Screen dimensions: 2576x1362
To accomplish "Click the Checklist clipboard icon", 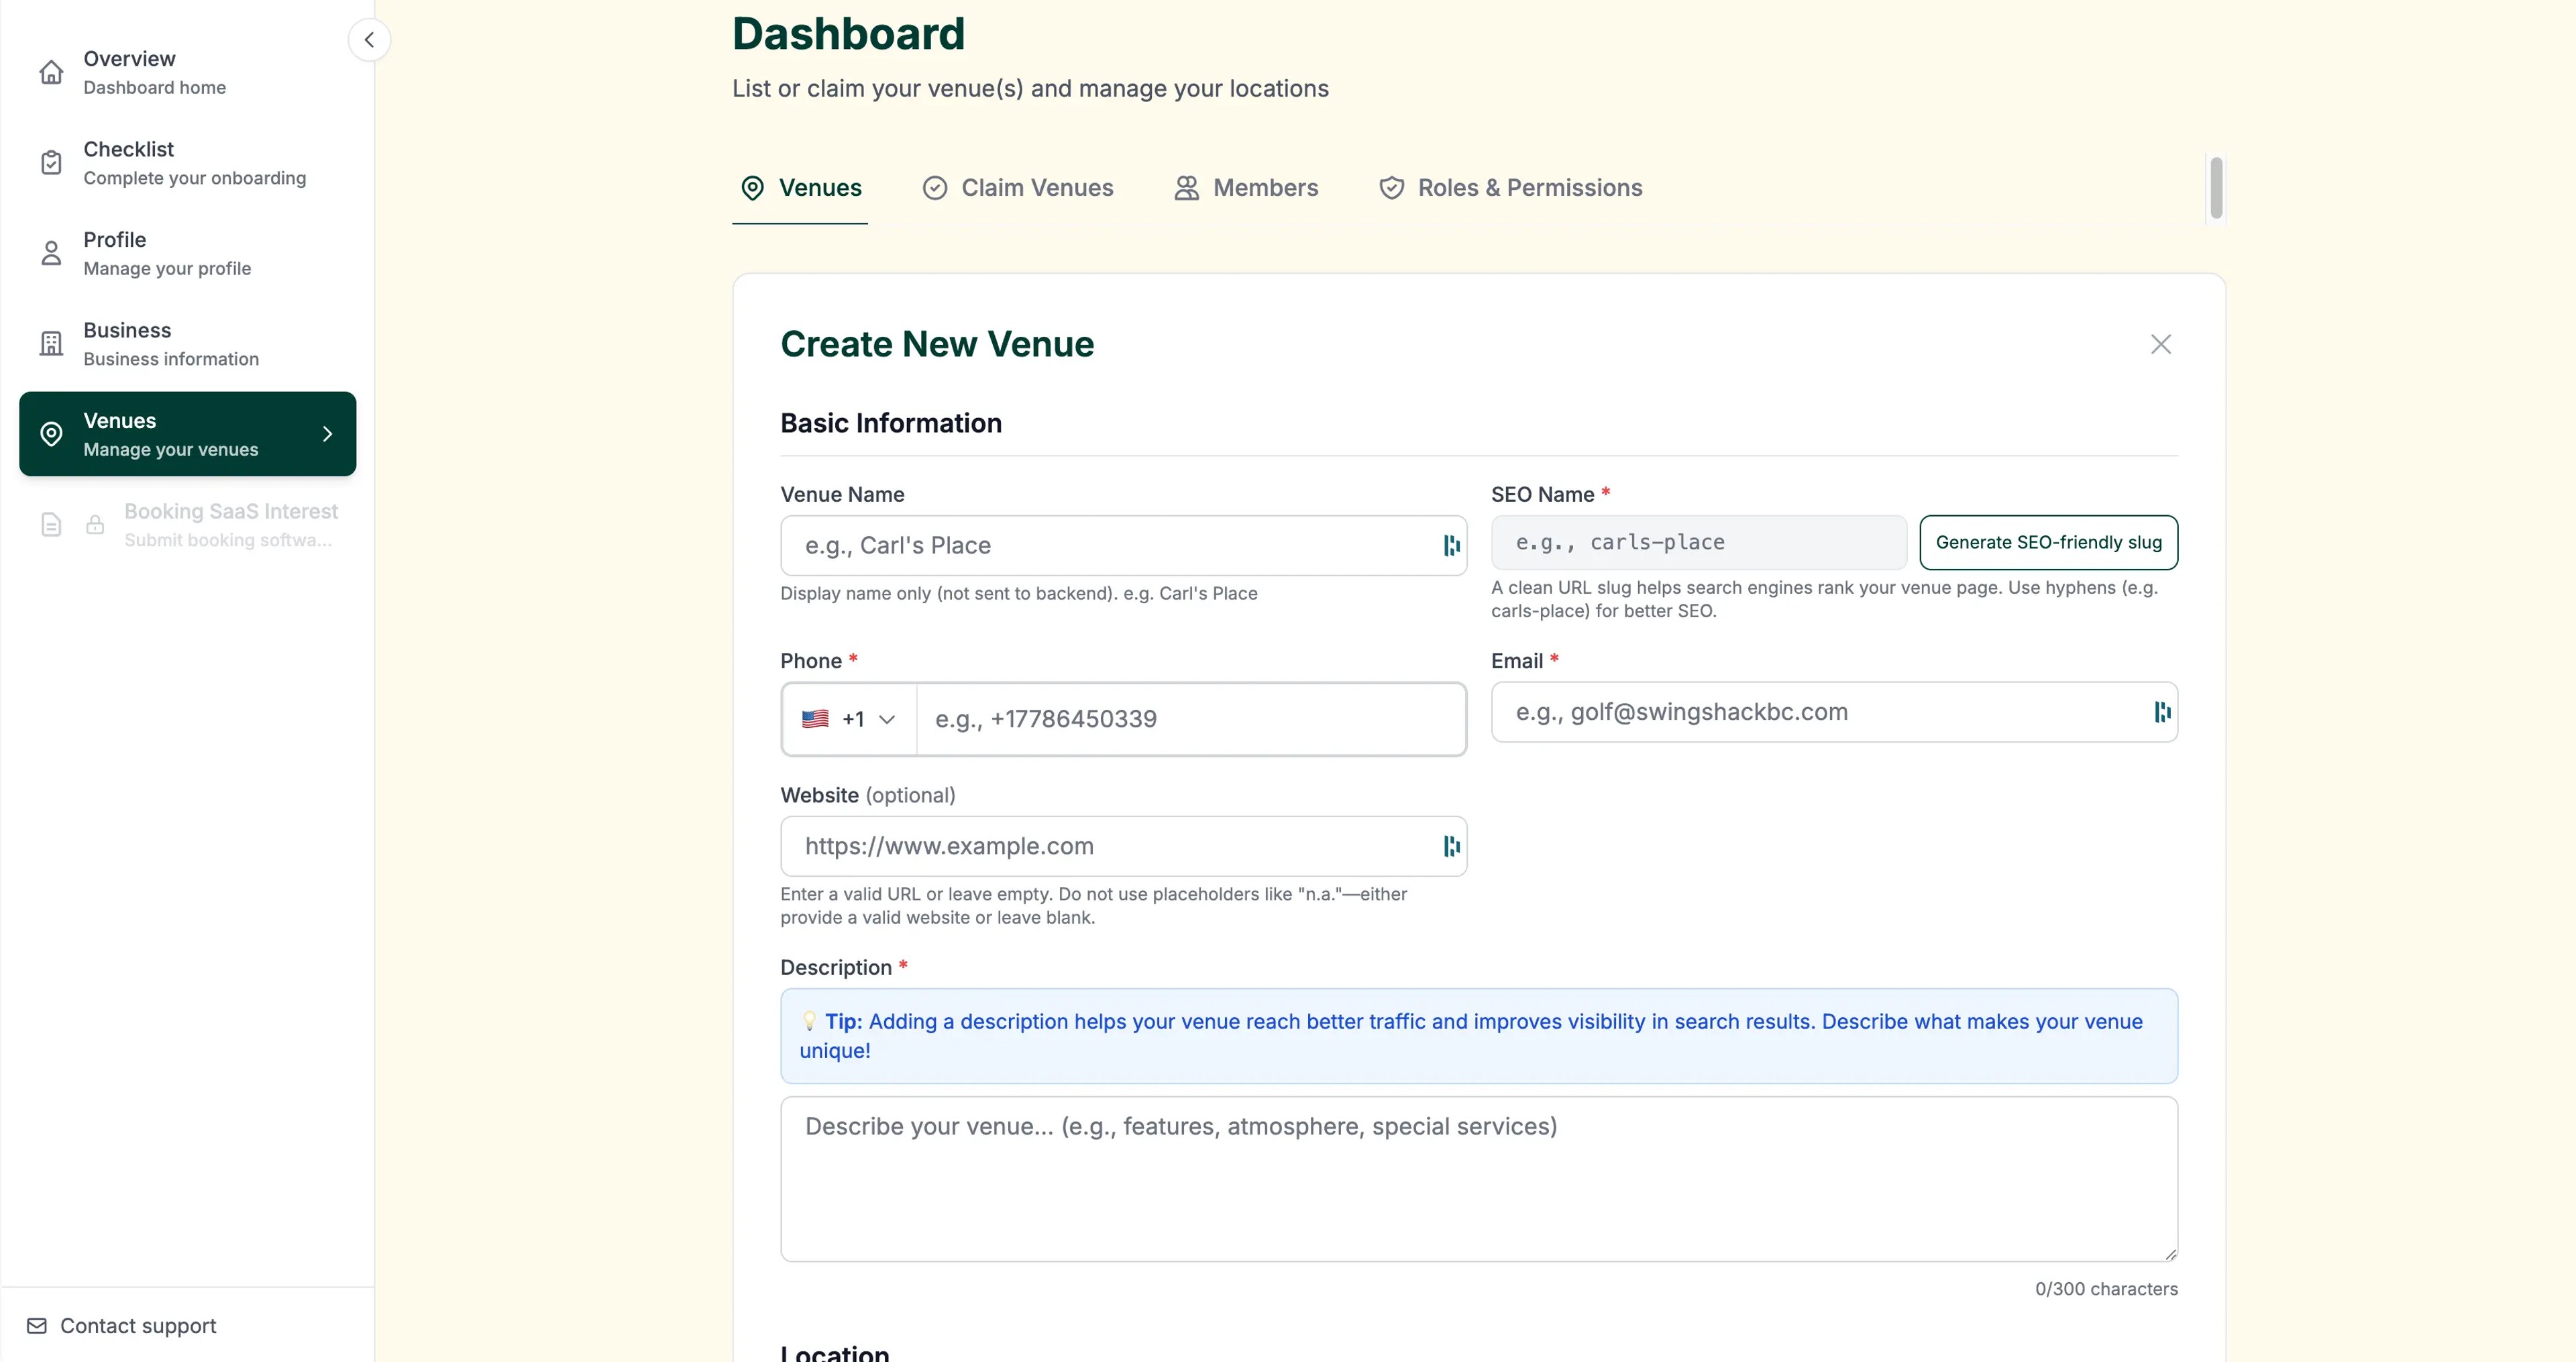I will click(51, 162).
